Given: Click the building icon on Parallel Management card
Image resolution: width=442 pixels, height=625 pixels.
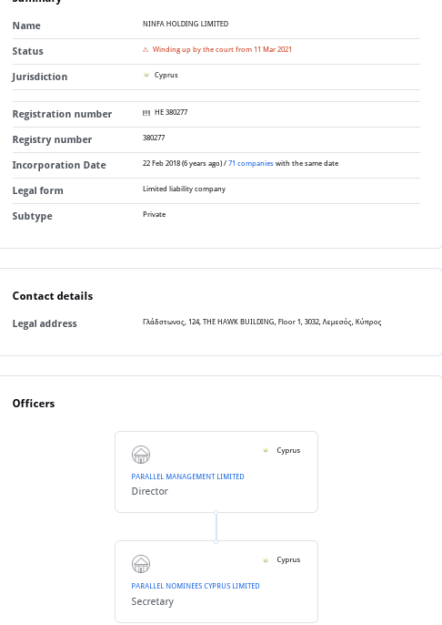Looking at the screenshot, I should coord(141,455).
